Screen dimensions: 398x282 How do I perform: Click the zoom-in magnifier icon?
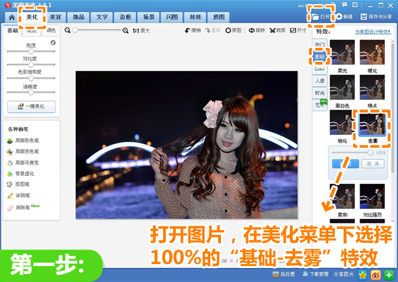(x=125, y=31)
